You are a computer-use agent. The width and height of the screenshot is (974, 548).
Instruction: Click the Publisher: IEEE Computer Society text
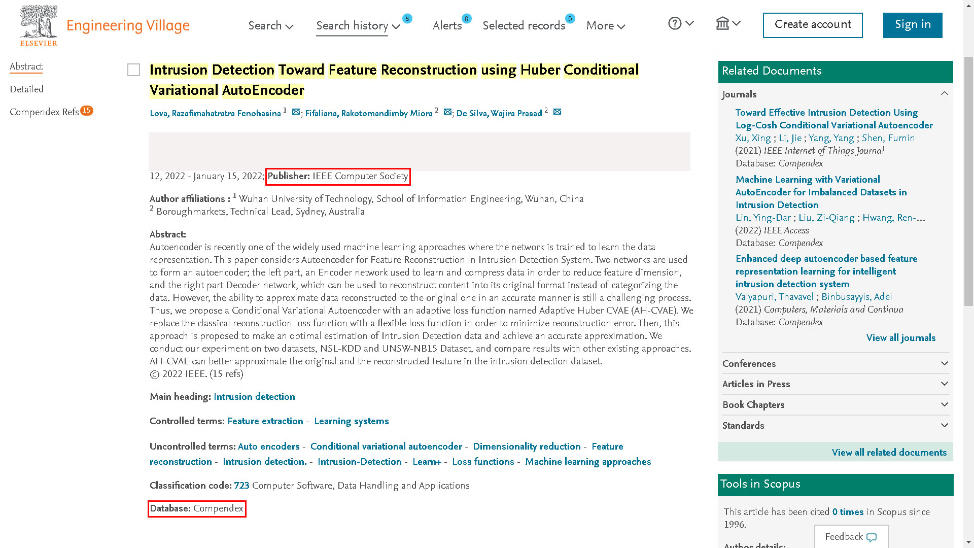pos(338,176)
